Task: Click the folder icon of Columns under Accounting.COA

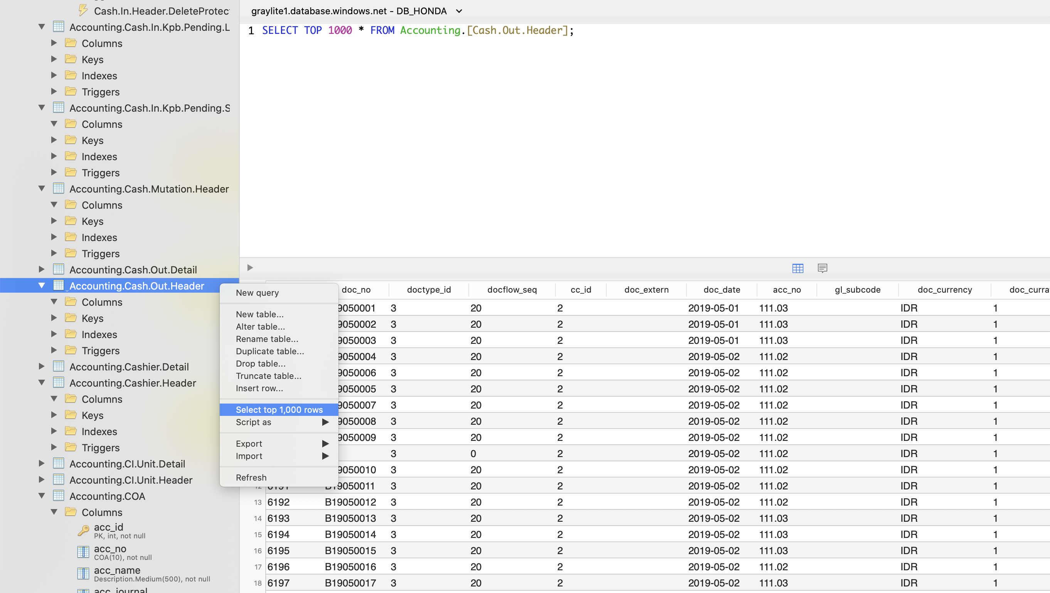Action: point(71,512)
